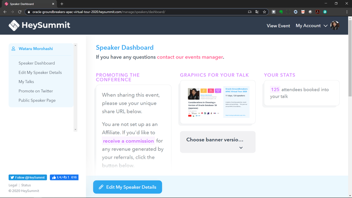Click the Wataru Morohashi sidebar heading
This screenshot has width=352, height=198.
36,49
